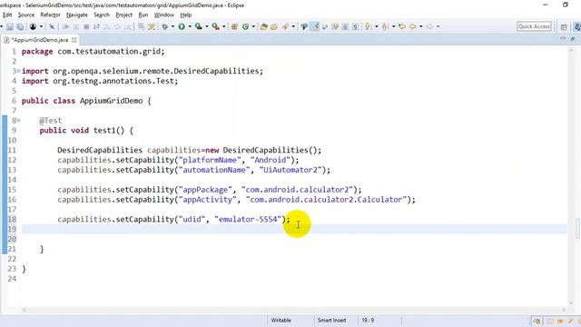Select the AppiumGridDemo.java editor tab
Image resolution: width=581 pixels, height=327 pixels.
coord(40,40)
